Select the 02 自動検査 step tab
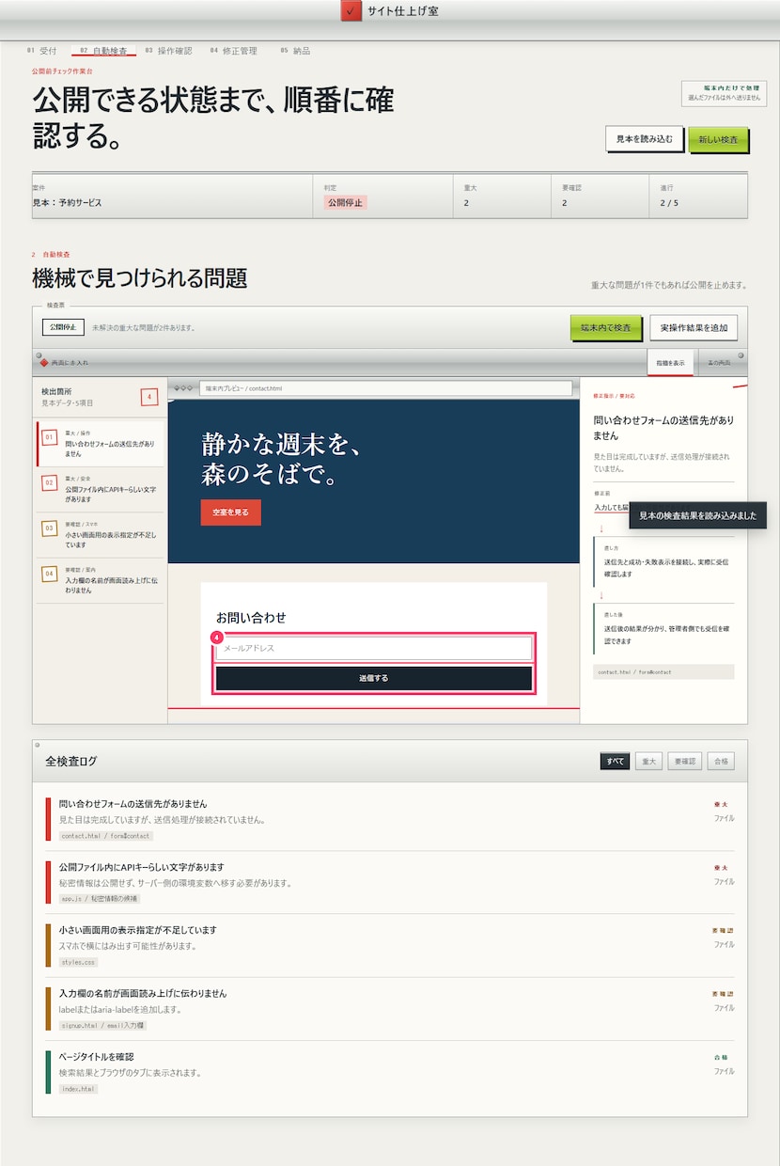Viewport: 780px width, 1166px height. coord(103,51)
